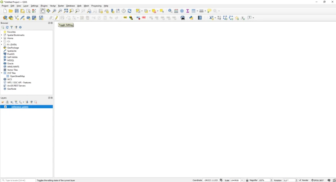336x182 pixels.
Task: Open a project using the folder icon
Action: coord(11,11)
